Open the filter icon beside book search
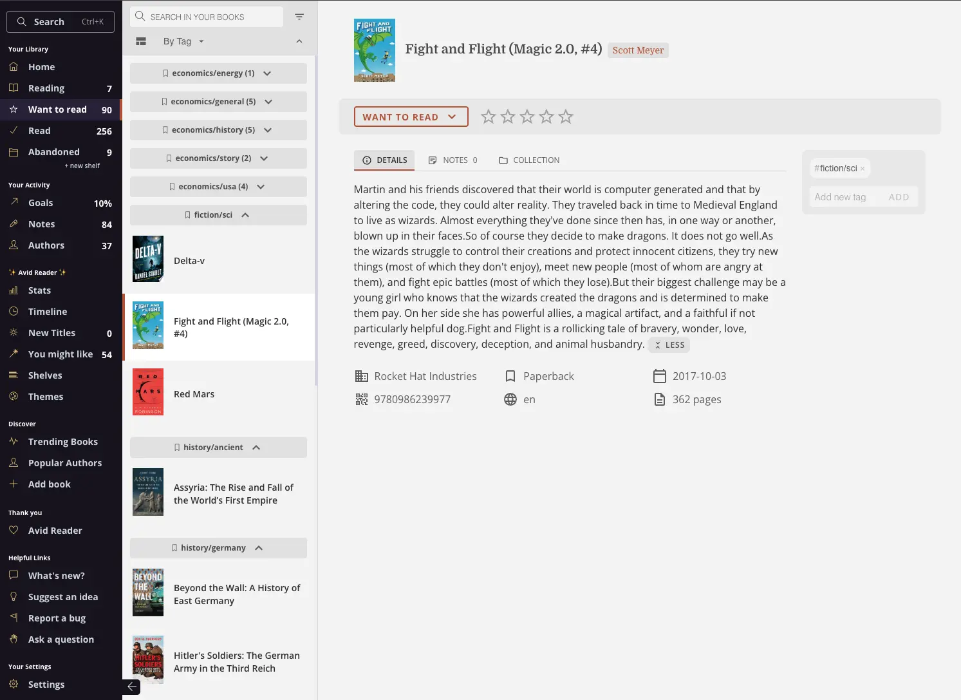This screenshot has width=961, height=700. tap(299, 17)
